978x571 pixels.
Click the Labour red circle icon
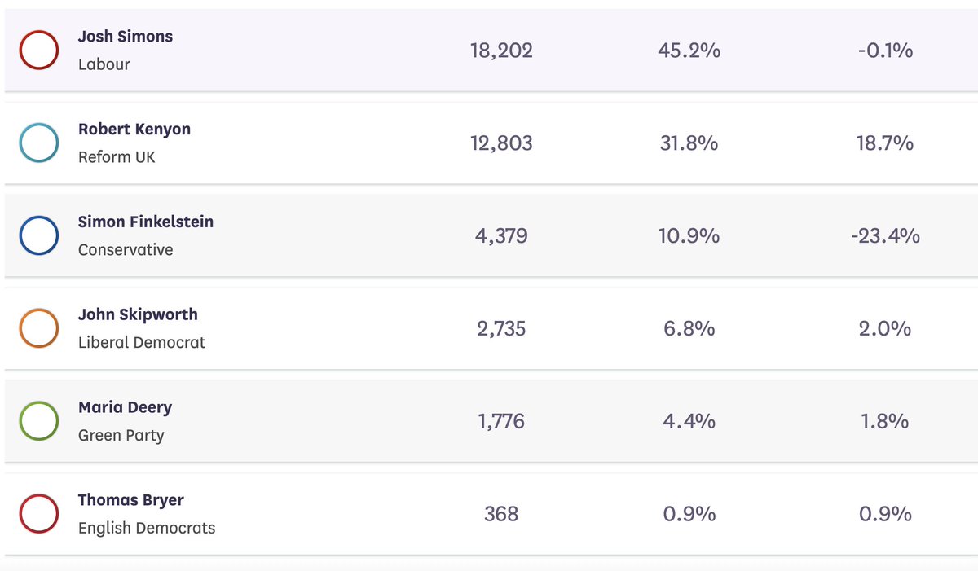click(x=38, y=51)
